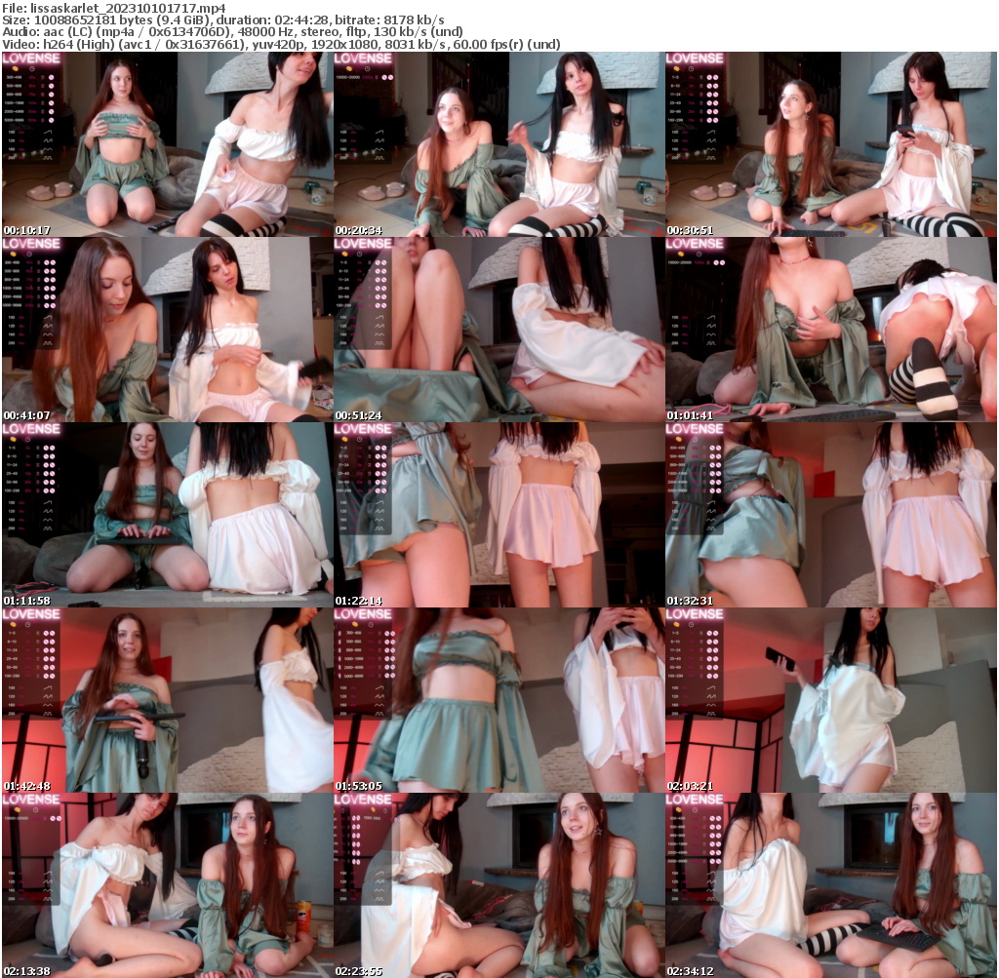Click the zigzag vibration pattern icon beside 120 tokens
Screen dimensions: 999x978
tap(46, 140)
